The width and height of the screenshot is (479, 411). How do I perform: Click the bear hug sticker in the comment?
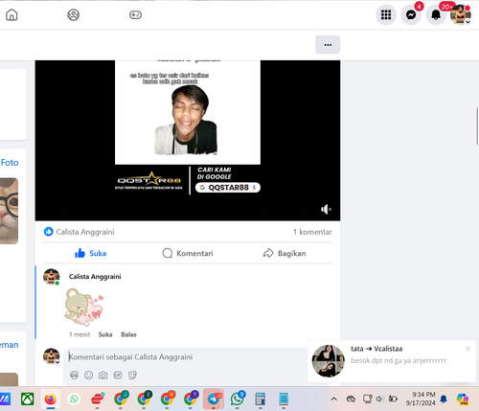[83, 308]
